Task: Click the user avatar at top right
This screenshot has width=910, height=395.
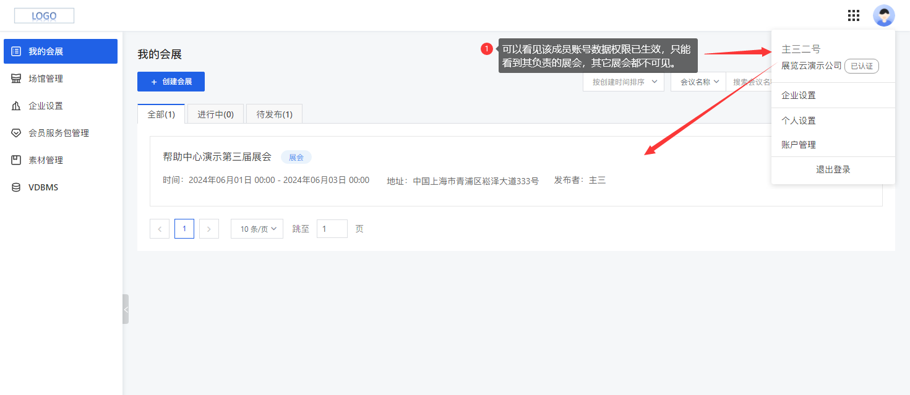Action: click(884, 15)
